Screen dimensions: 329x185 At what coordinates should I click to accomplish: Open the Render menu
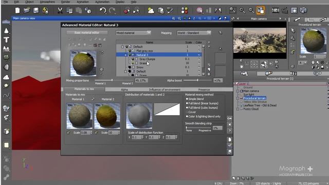(65, 2)
